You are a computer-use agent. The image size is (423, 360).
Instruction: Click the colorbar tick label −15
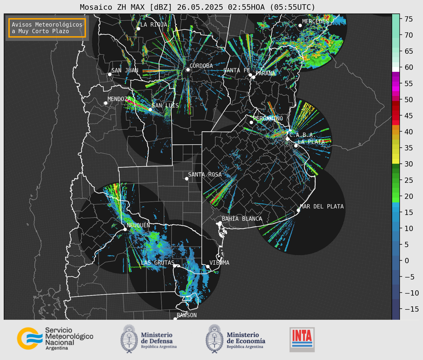pyautogui.click(x=411, y=309)
